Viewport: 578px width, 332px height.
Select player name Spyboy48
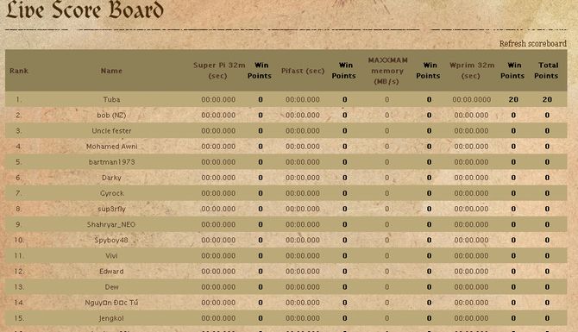(x=111, y=240)
